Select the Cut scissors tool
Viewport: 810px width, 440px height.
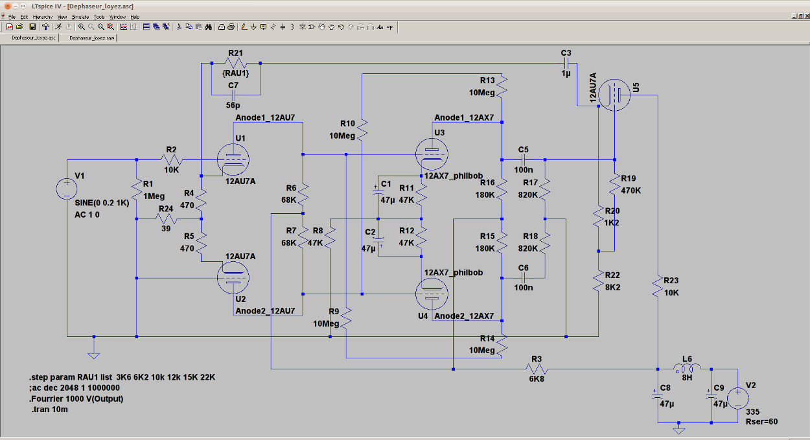179,27
